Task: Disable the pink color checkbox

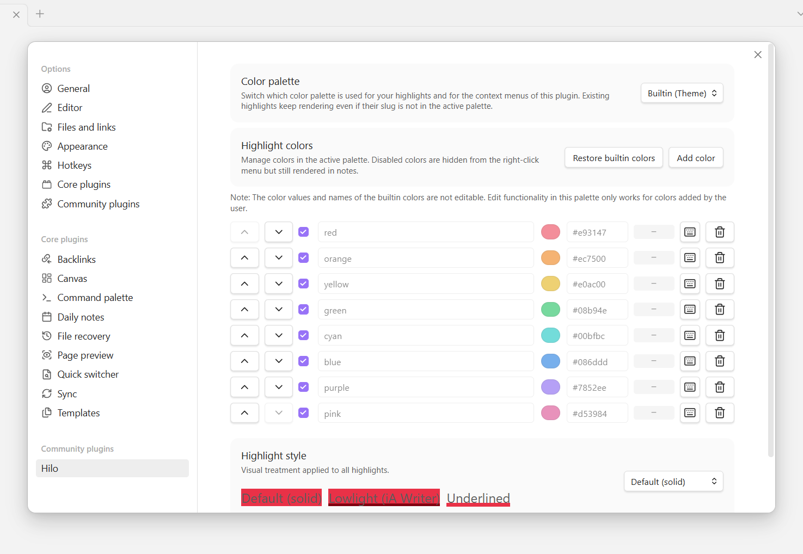Action: click(x=304, y=413)
